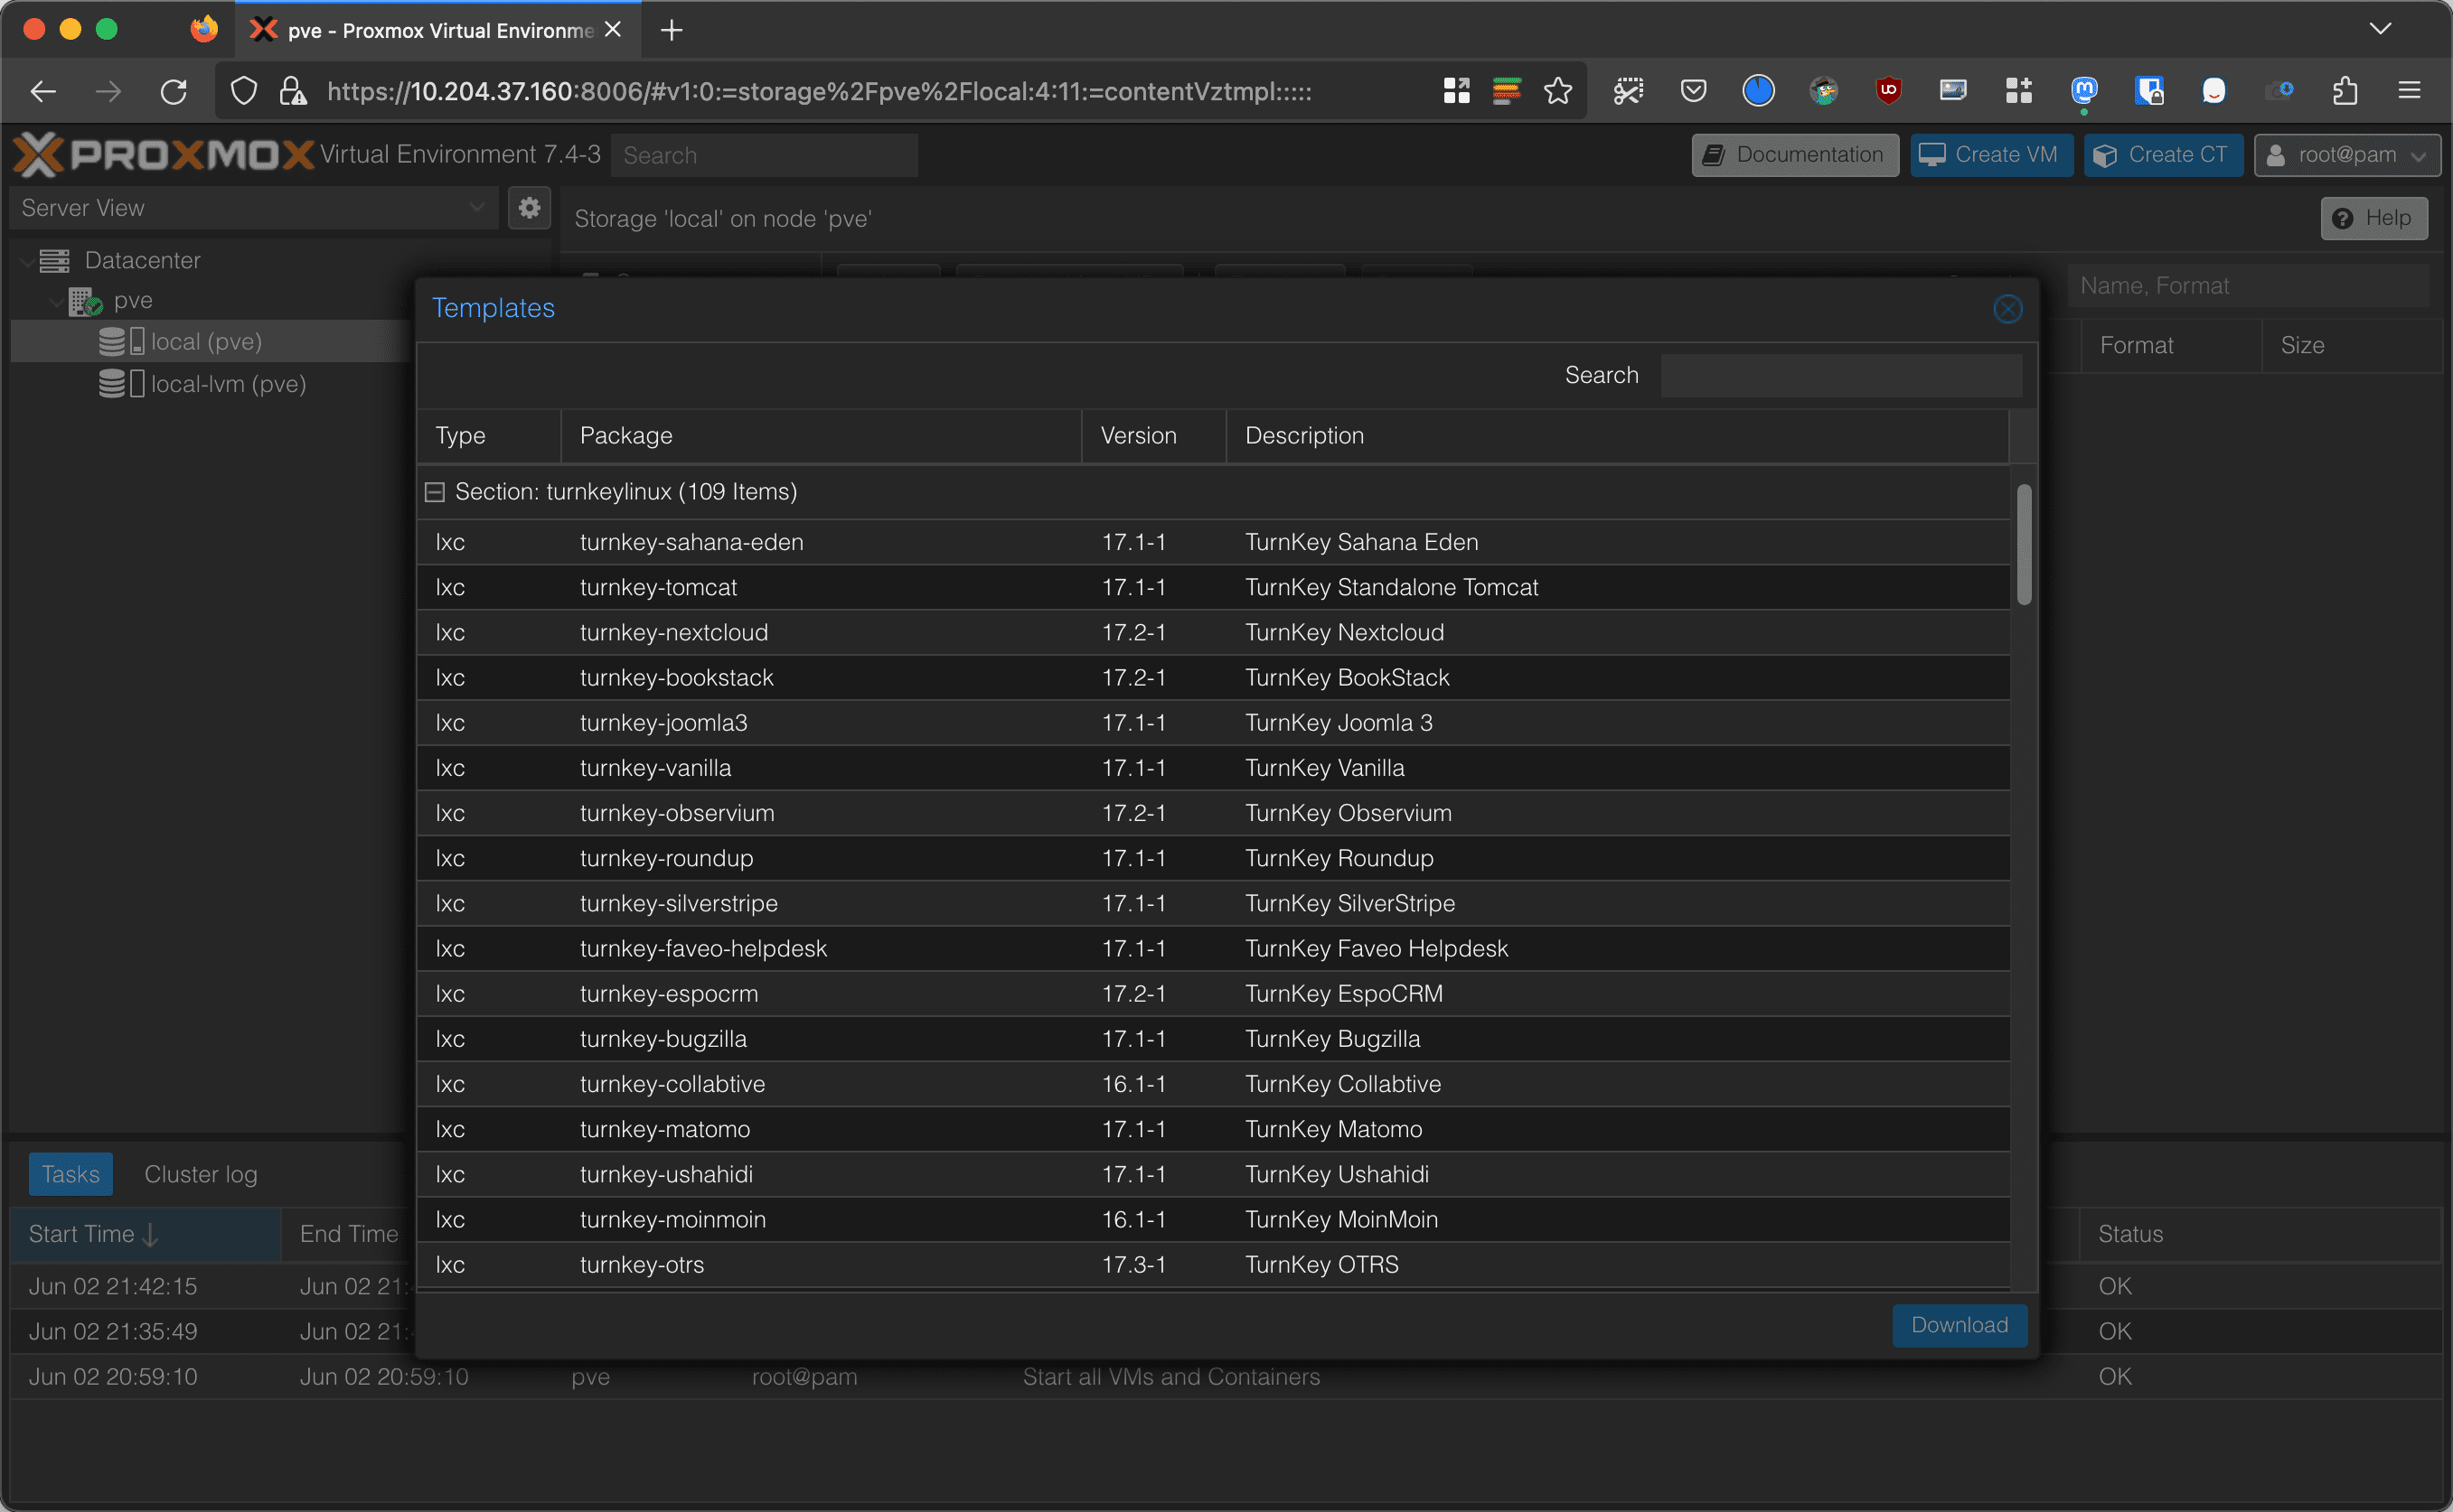Select the pve node in the tree
This screenshot has width=2453, height=1512.
[x=133, y=301]
